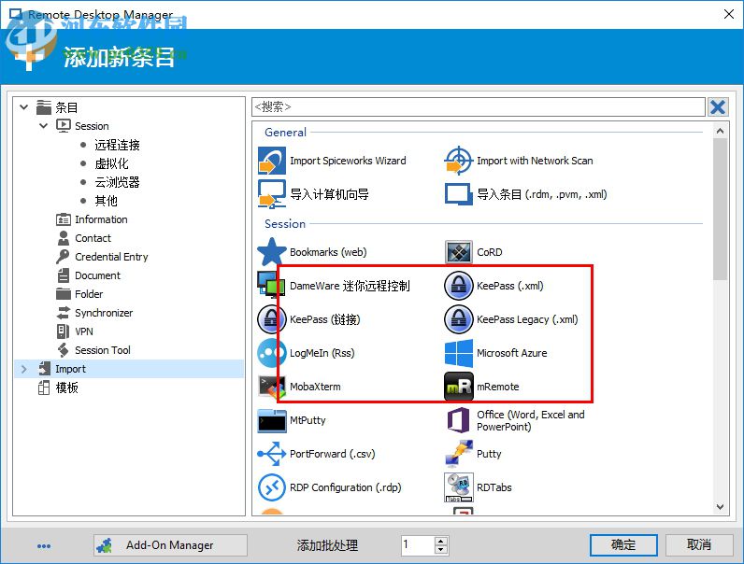
Task: Select PortForward (.csv) icon
Action: point(271,454)
